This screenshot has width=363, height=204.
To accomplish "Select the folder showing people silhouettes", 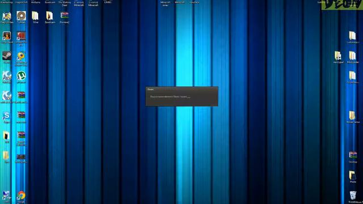I will 338,57.
